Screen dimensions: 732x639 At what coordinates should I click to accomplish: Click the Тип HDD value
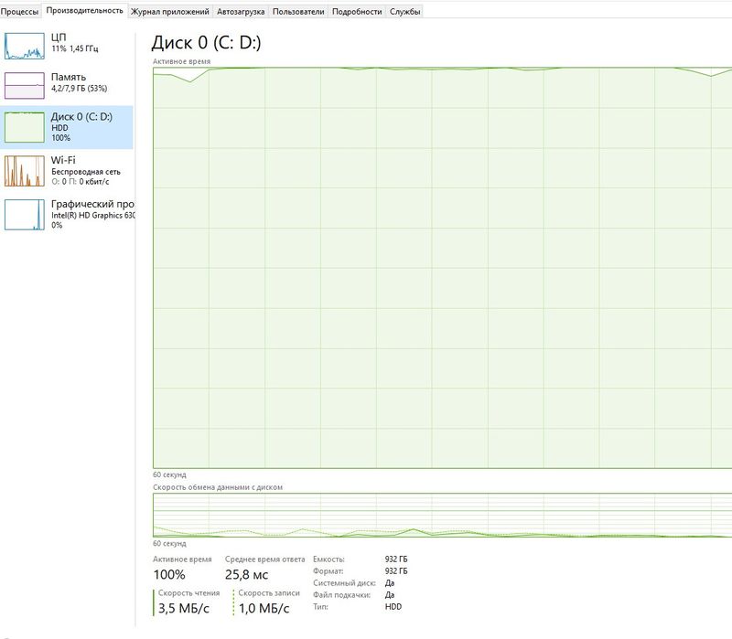tap(393, 607)
